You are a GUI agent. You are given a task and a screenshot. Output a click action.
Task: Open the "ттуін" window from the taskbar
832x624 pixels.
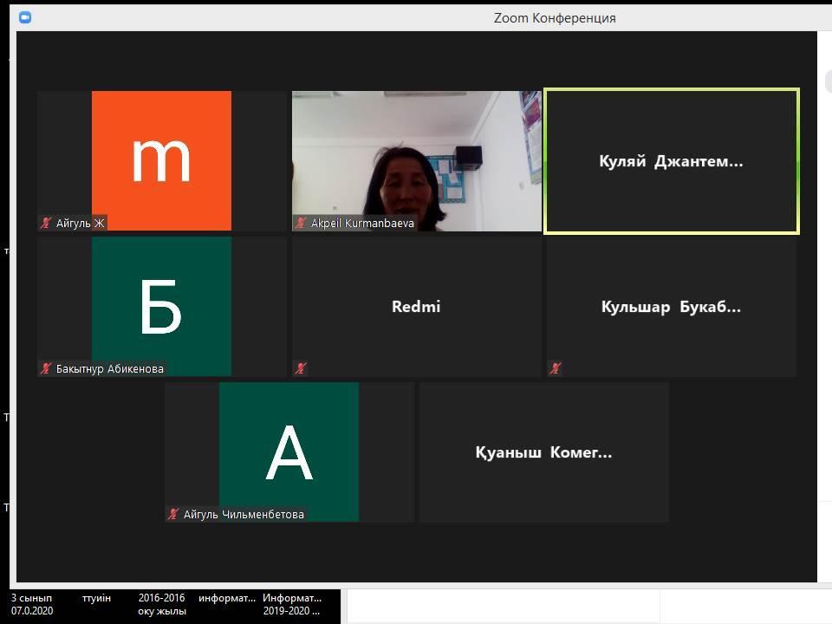[x=97, y=598]
